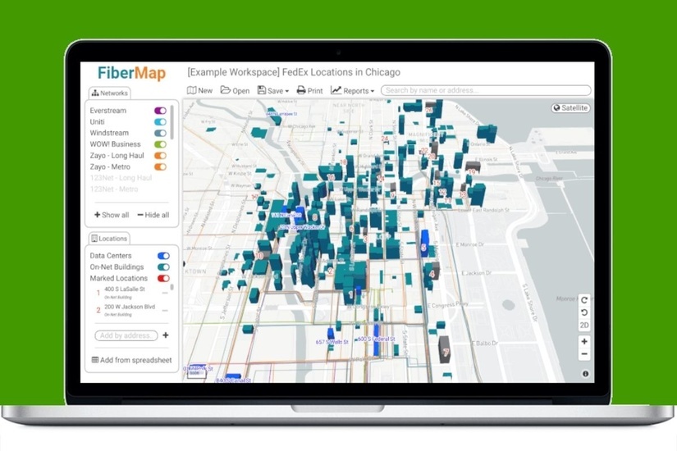
Task: Click the marked locations list scrollbar
Action: point(172,288)
